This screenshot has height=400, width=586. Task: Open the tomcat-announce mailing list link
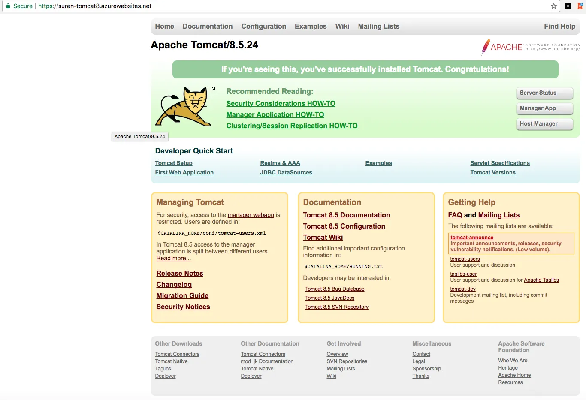click(x=472, y=238)
